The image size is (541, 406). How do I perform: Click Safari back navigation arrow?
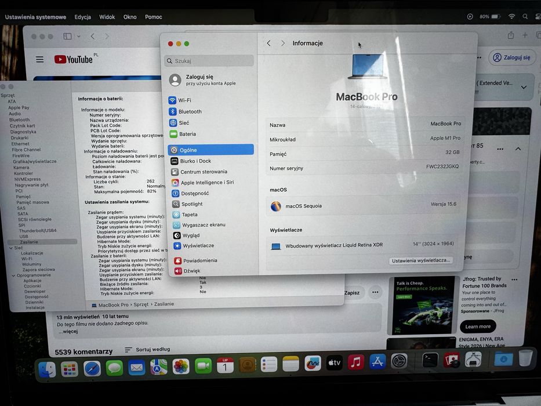point(92,36)
